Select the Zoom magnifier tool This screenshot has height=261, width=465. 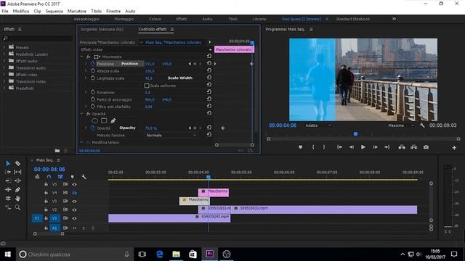click(17, 207)
